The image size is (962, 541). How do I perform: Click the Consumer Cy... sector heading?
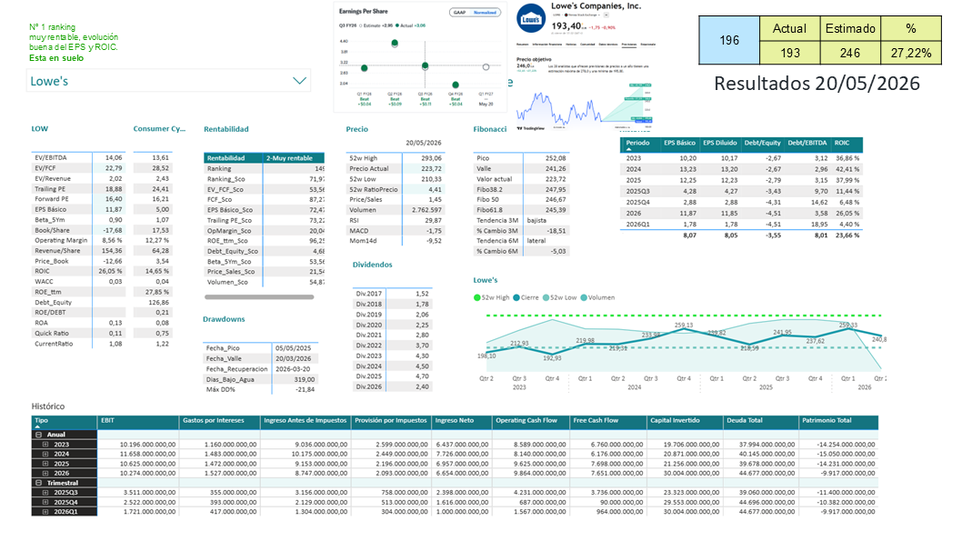click(159, 129)
